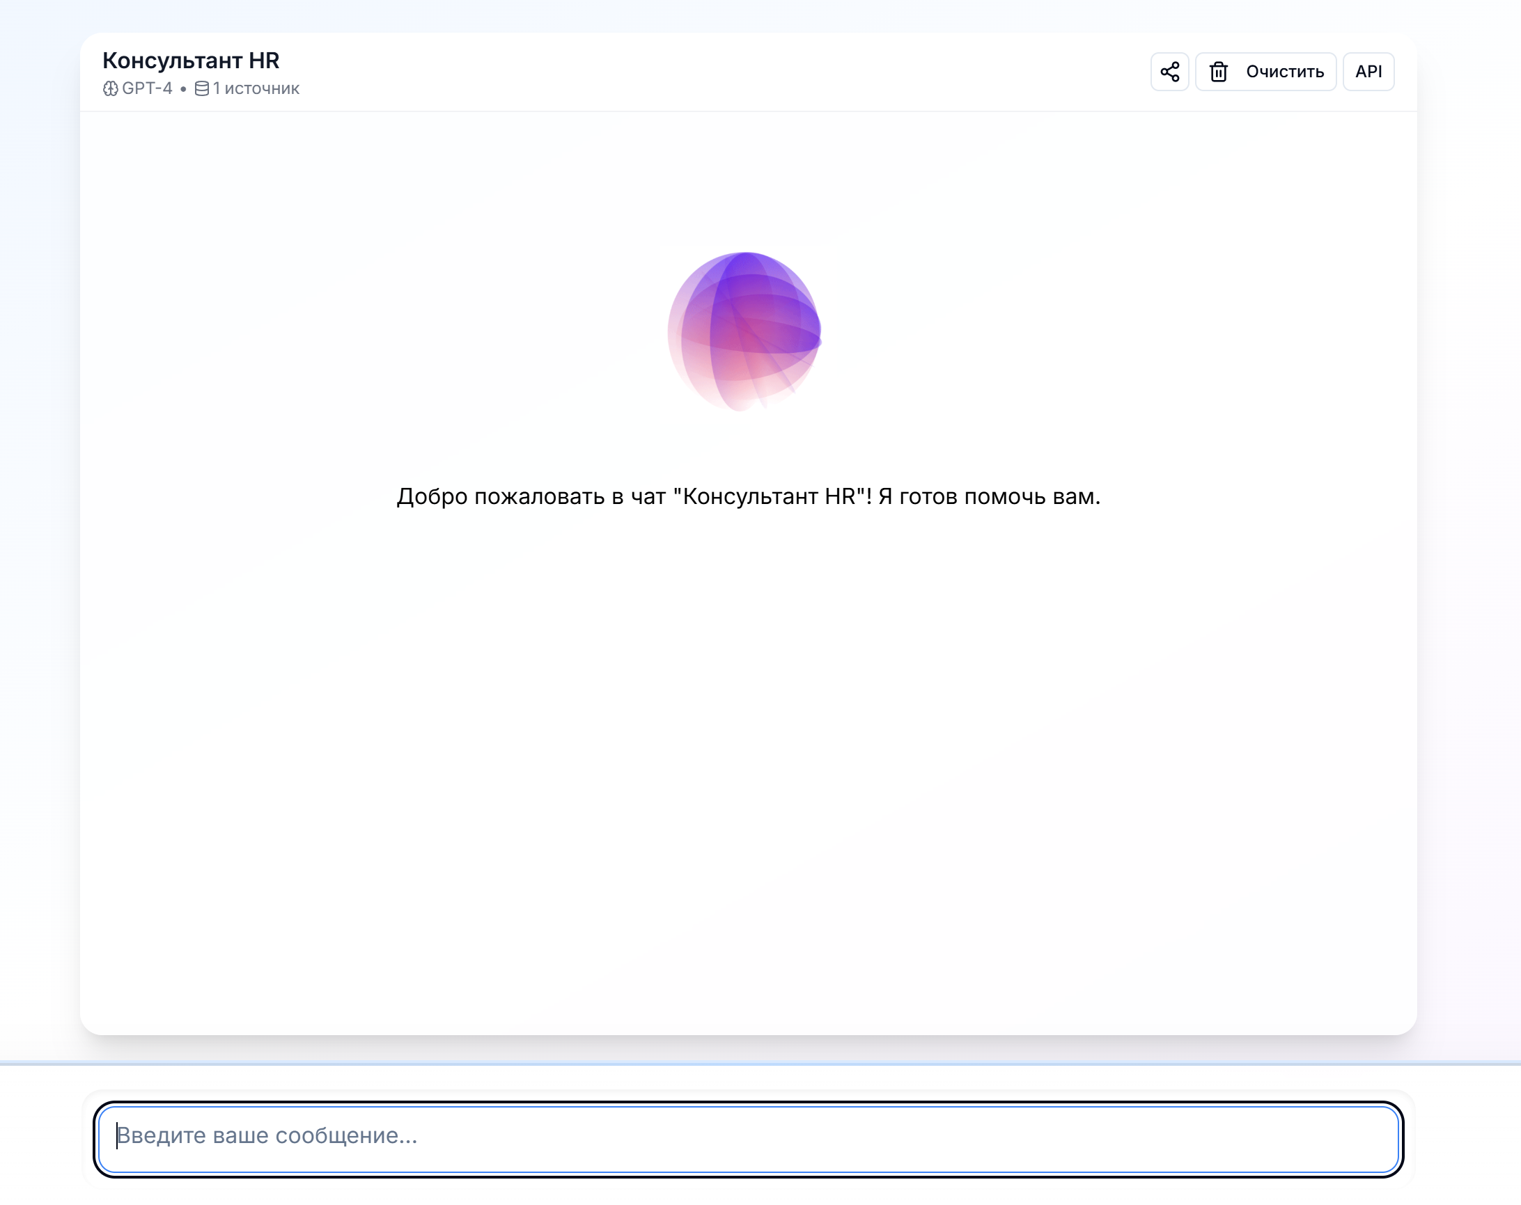Image resolution: width=1521 pixels, height=1205 pixels.
Task: Click the Добро пожаловать welcome message
Action: click(748, 496)
